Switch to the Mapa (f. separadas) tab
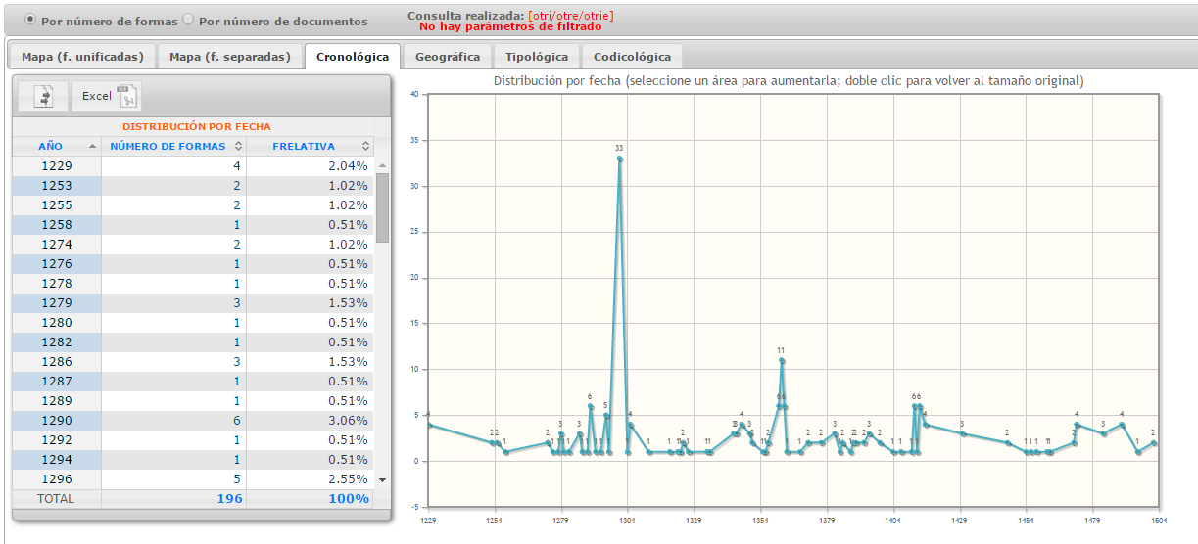 tap(230, 57)
